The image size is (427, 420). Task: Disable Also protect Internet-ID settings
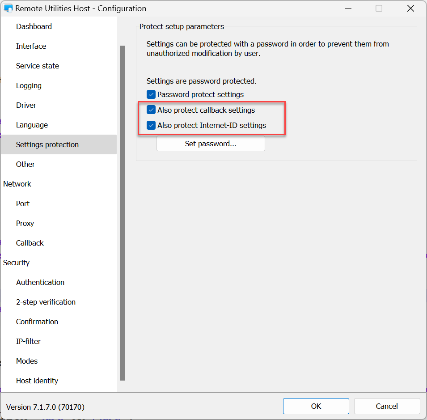151,125
